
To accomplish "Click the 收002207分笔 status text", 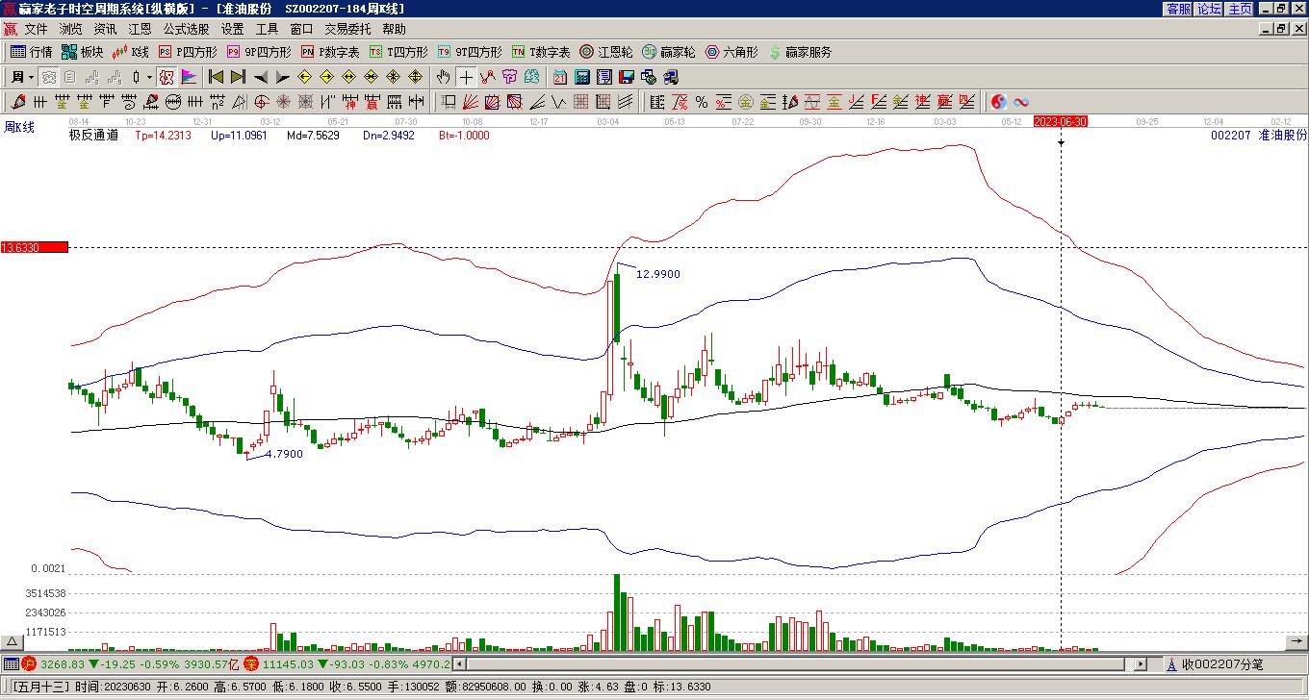I will pos(1222,664).
